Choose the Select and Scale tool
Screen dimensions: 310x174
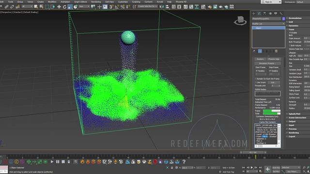pyautogui.click(x=70, y=7)
